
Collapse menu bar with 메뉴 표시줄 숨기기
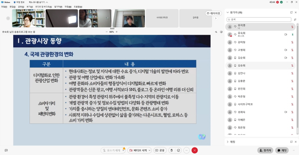coord(38,2)
